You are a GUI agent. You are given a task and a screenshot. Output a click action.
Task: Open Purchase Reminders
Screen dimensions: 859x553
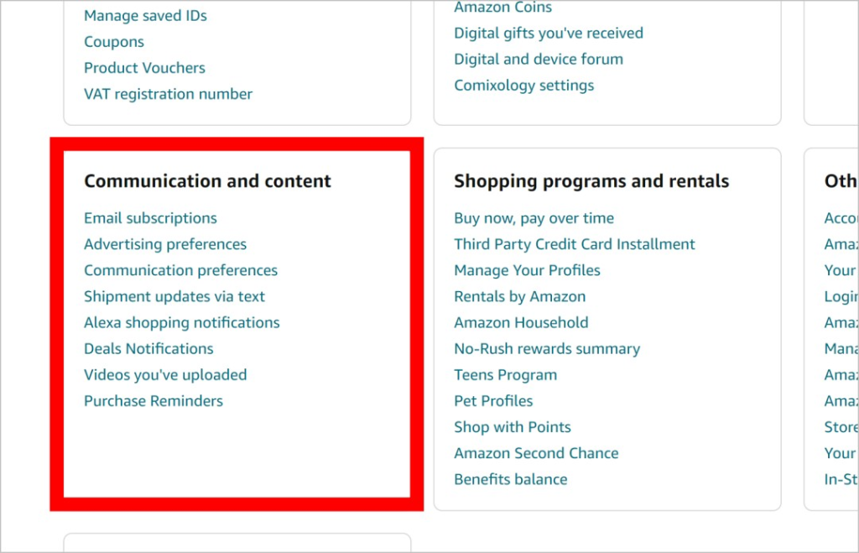[x=154, y=401]
